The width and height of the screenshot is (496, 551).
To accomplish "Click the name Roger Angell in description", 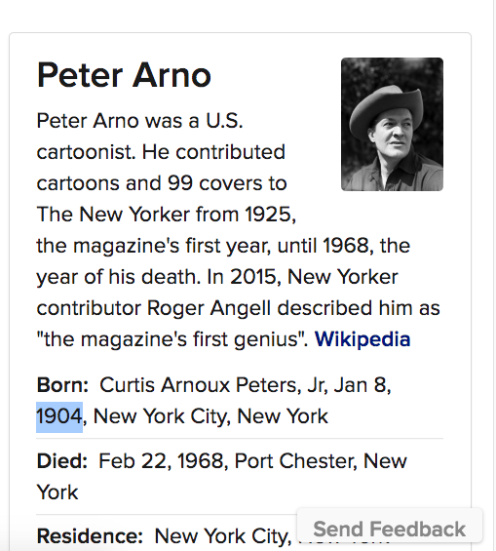I will pos(209,308).
